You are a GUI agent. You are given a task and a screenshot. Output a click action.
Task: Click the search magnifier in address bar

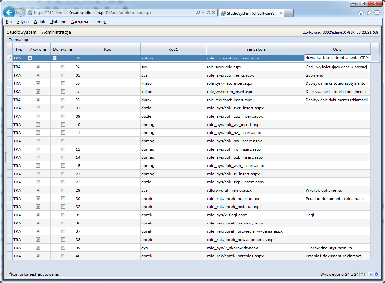pyautogui.click(x=198, y=13)
